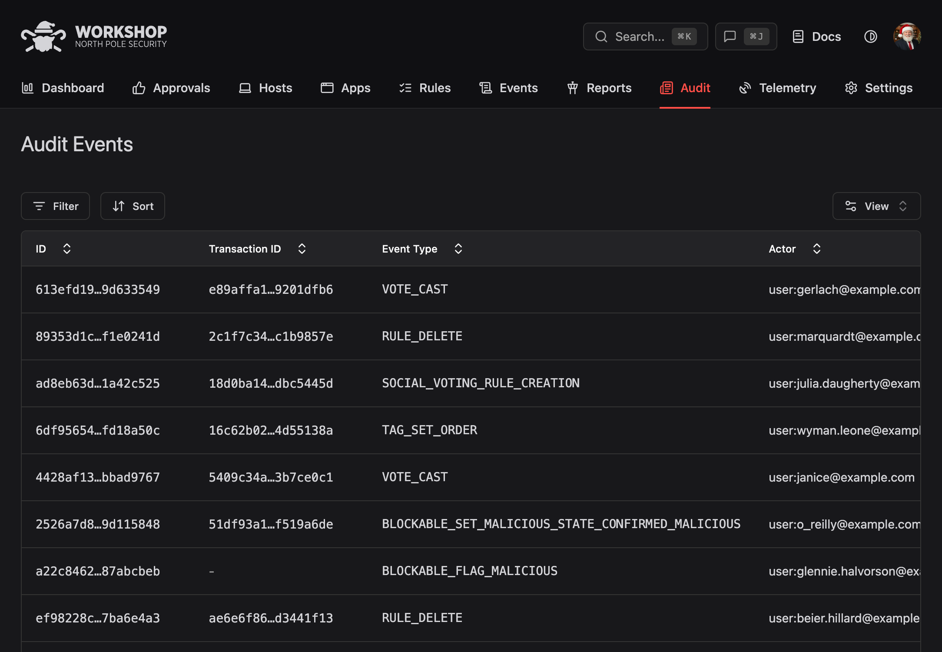Screen dimensions: 942x652
Task: Open the Apps tab
Action: click(345, 88)
